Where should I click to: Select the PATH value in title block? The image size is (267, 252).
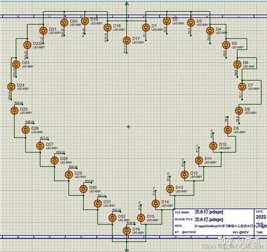(x=230, y=226)
